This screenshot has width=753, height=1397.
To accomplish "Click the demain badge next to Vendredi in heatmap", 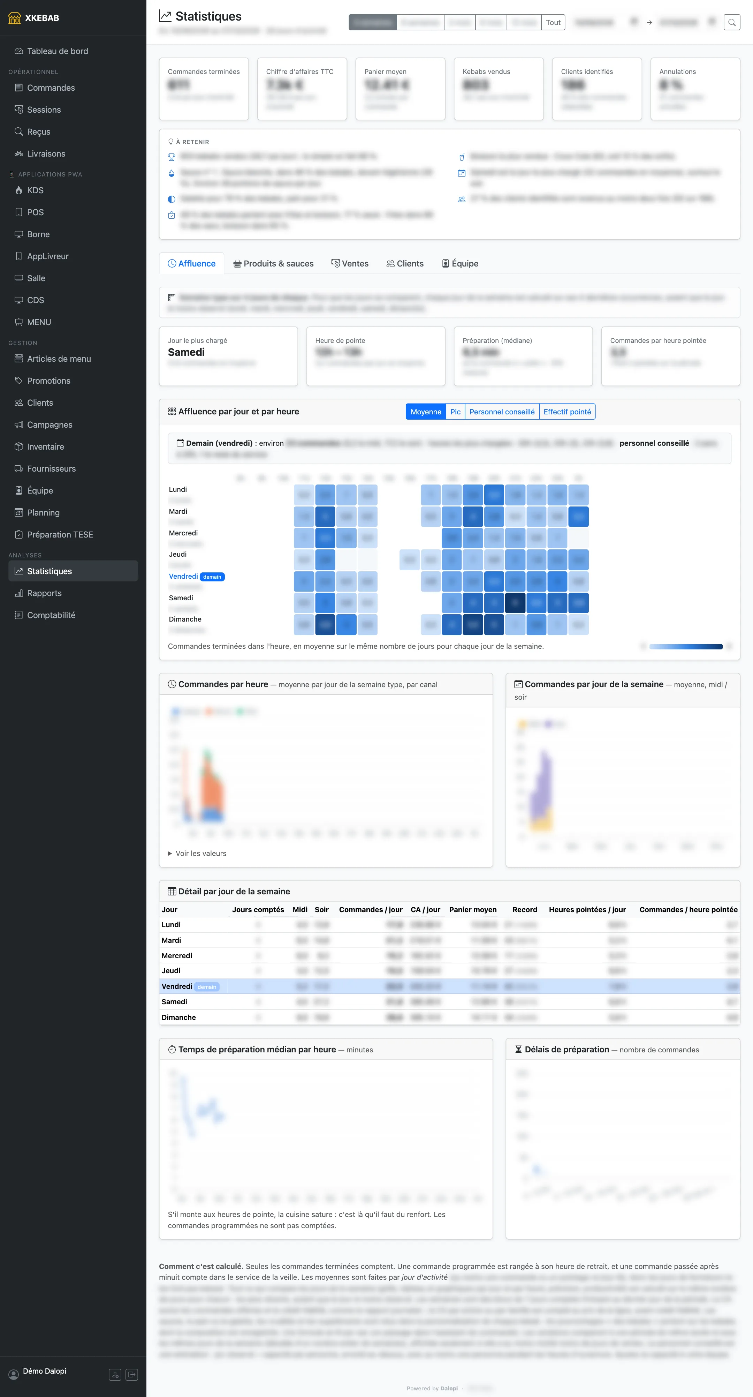I will [x=212, y=577].
